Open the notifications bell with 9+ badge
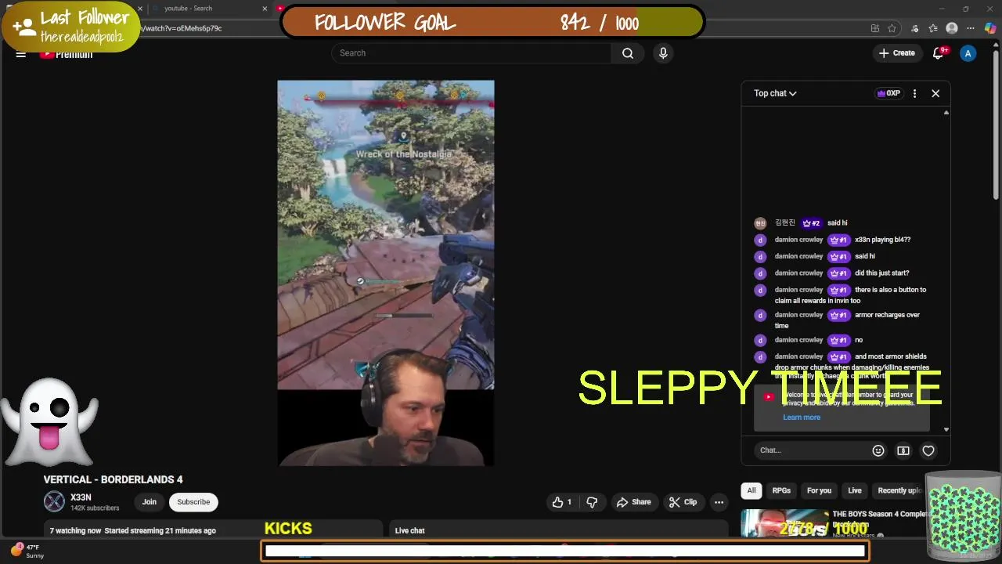The height and width of the screenshot is (564, 1002). pos(939,53)
